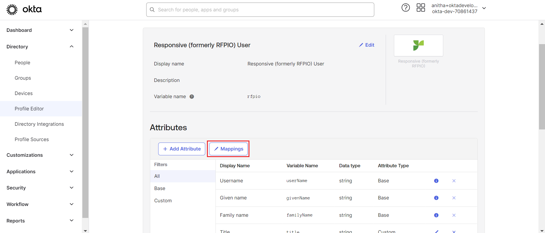Image resolution: width=545 pixels, height=233 pixels.
Task: Click the page scrollbar up arrow
Action: [542, 24]
